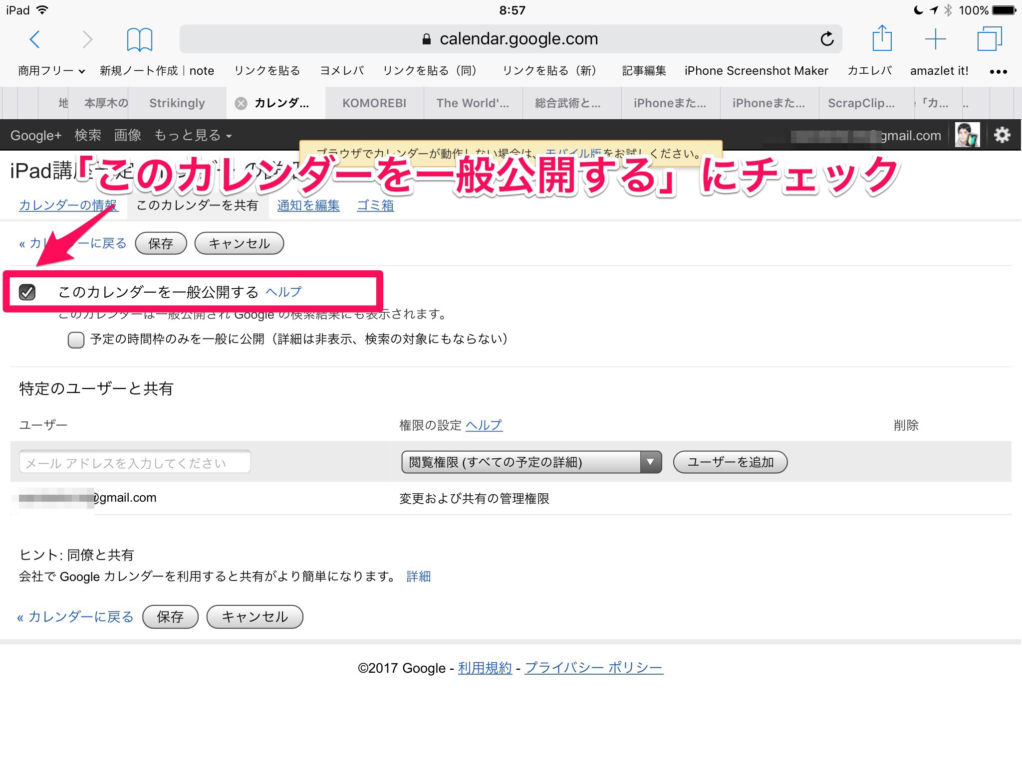Uncheck このカレンダーを一般公開する checkbox

[x=27, y=292]
